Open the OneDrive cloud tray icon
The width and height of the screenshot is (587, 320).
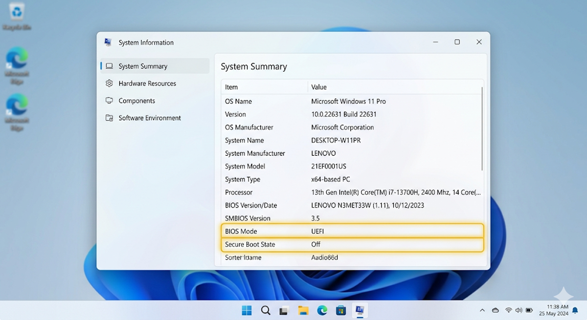[496, 310]
